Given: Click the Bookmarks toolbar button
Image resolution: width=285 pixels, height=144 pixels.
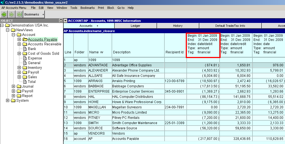Looking at the screenshot, I should [32, 14].
